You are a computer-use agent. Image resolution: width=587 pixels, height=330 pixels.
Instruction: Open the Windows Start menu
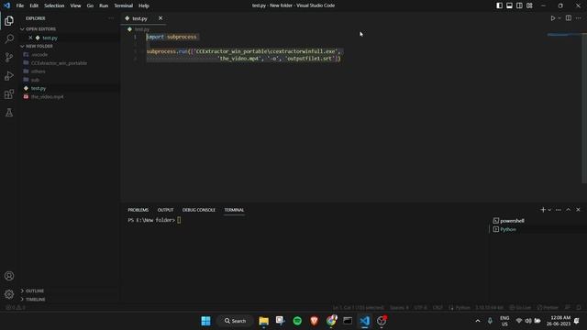pos(205,321)
